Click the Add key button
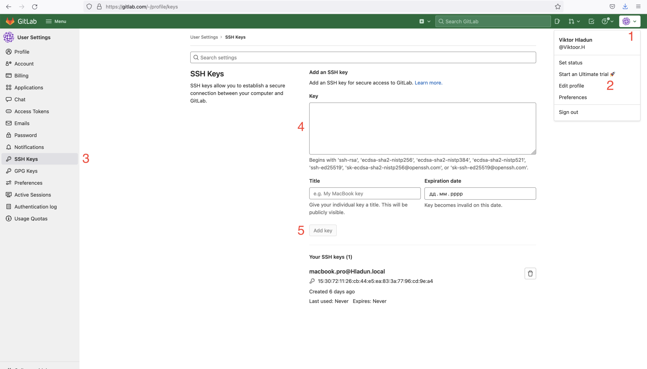Screen dimensions: 647x369 click(323, 230)
